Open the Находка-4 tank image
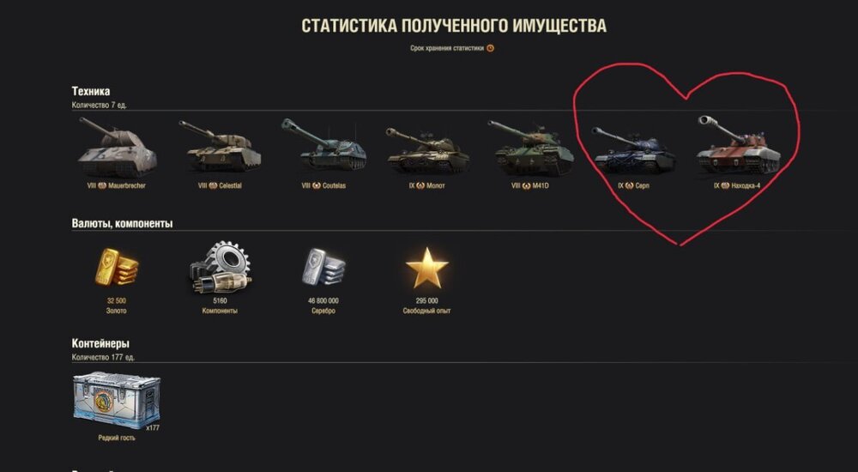The image size is (858, 472). (x=738, y=144)
